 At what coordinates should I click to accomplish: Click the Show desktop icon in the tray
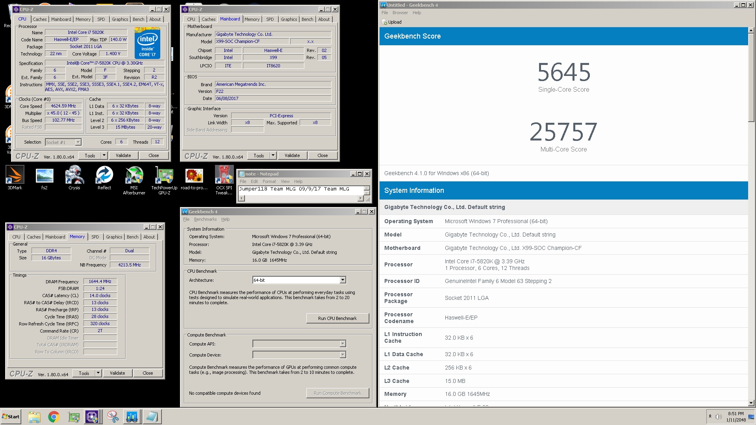tap(751, 417)
